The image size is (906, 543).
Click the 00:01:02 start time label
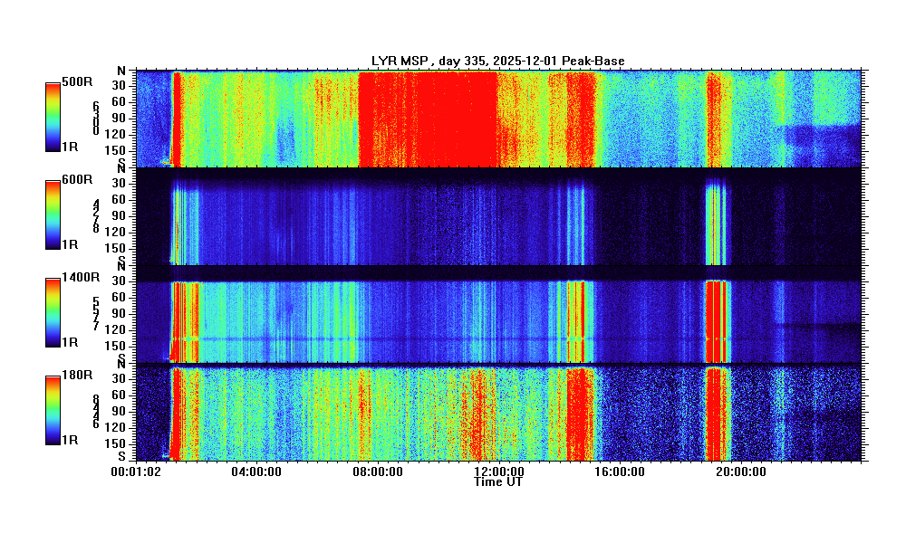tap(136, 472)
